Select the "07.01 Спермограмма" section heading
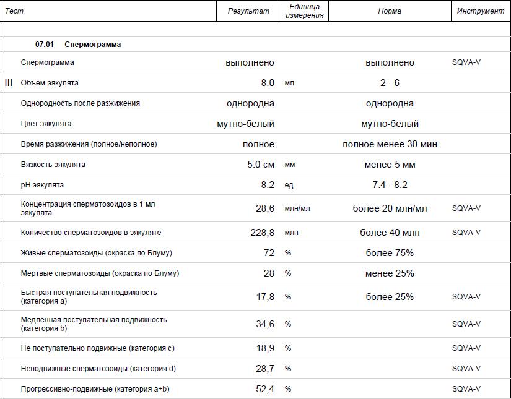This screenshot has width=511, height=399. coord(78,45)
